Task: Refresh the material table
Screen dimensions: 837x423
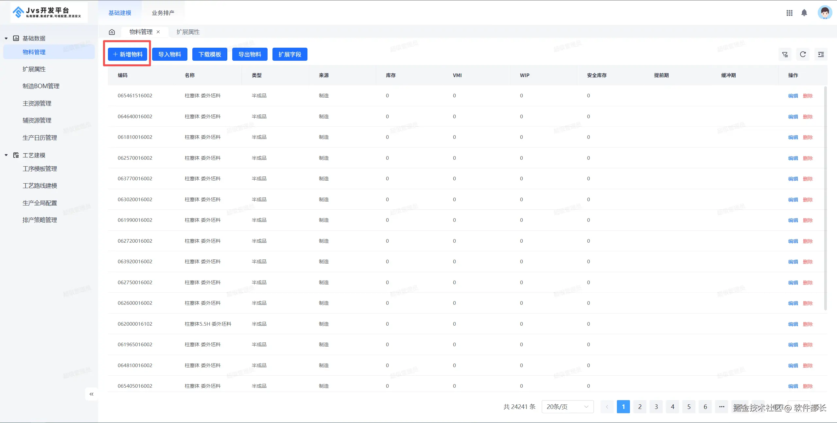Action: tap(803, 55)
